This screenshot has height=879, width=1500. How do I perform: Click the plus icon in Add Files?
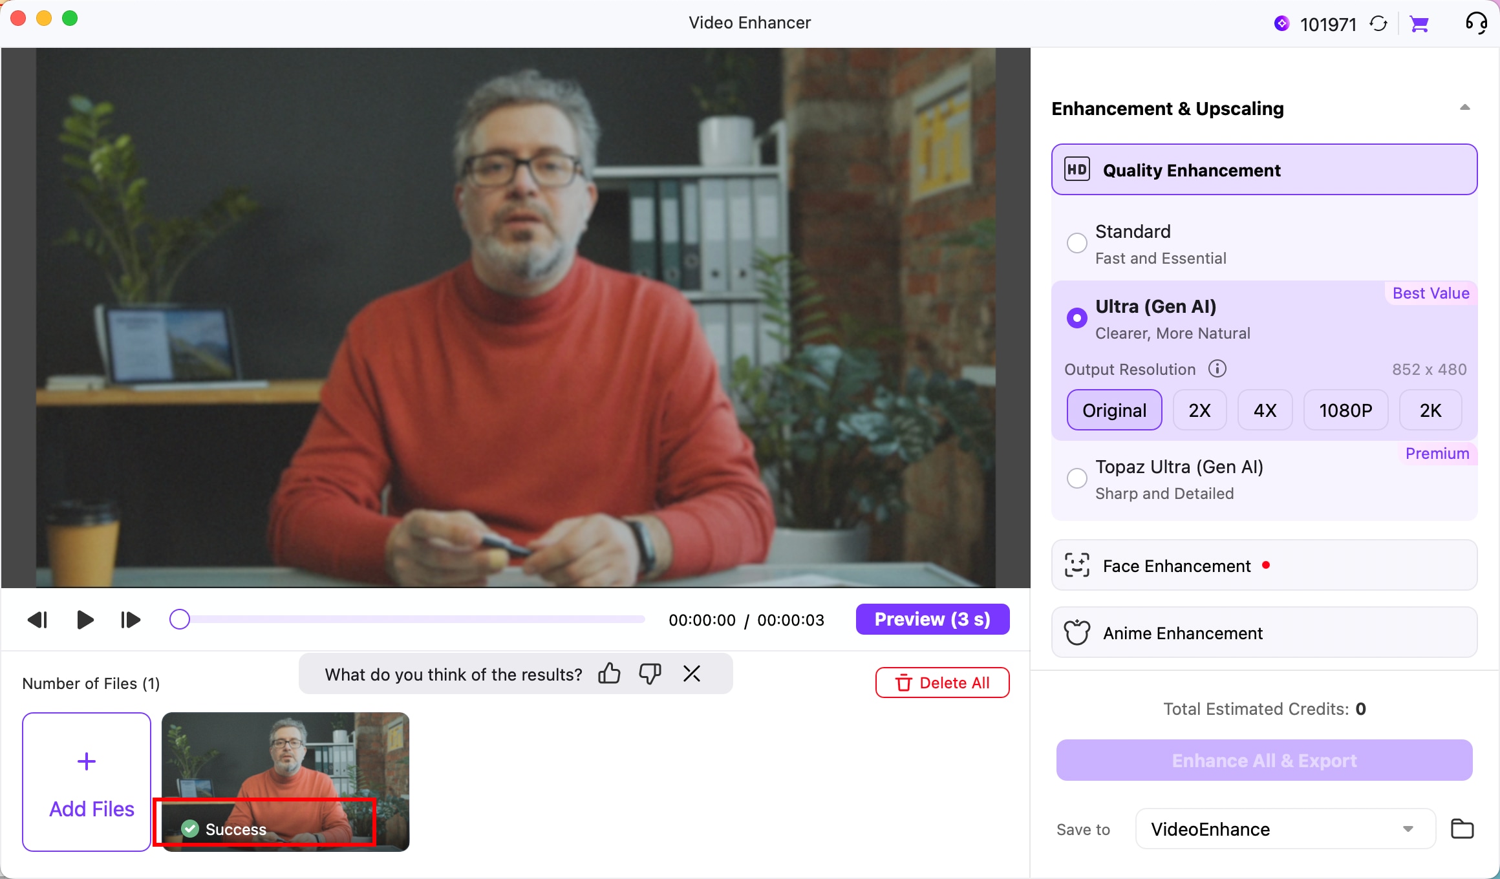(x=87, y=761)
